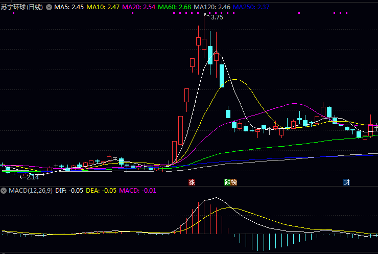This screenshot has height=254, width=378.
Task: Click the magenta MACD value label
Action: 137,191
